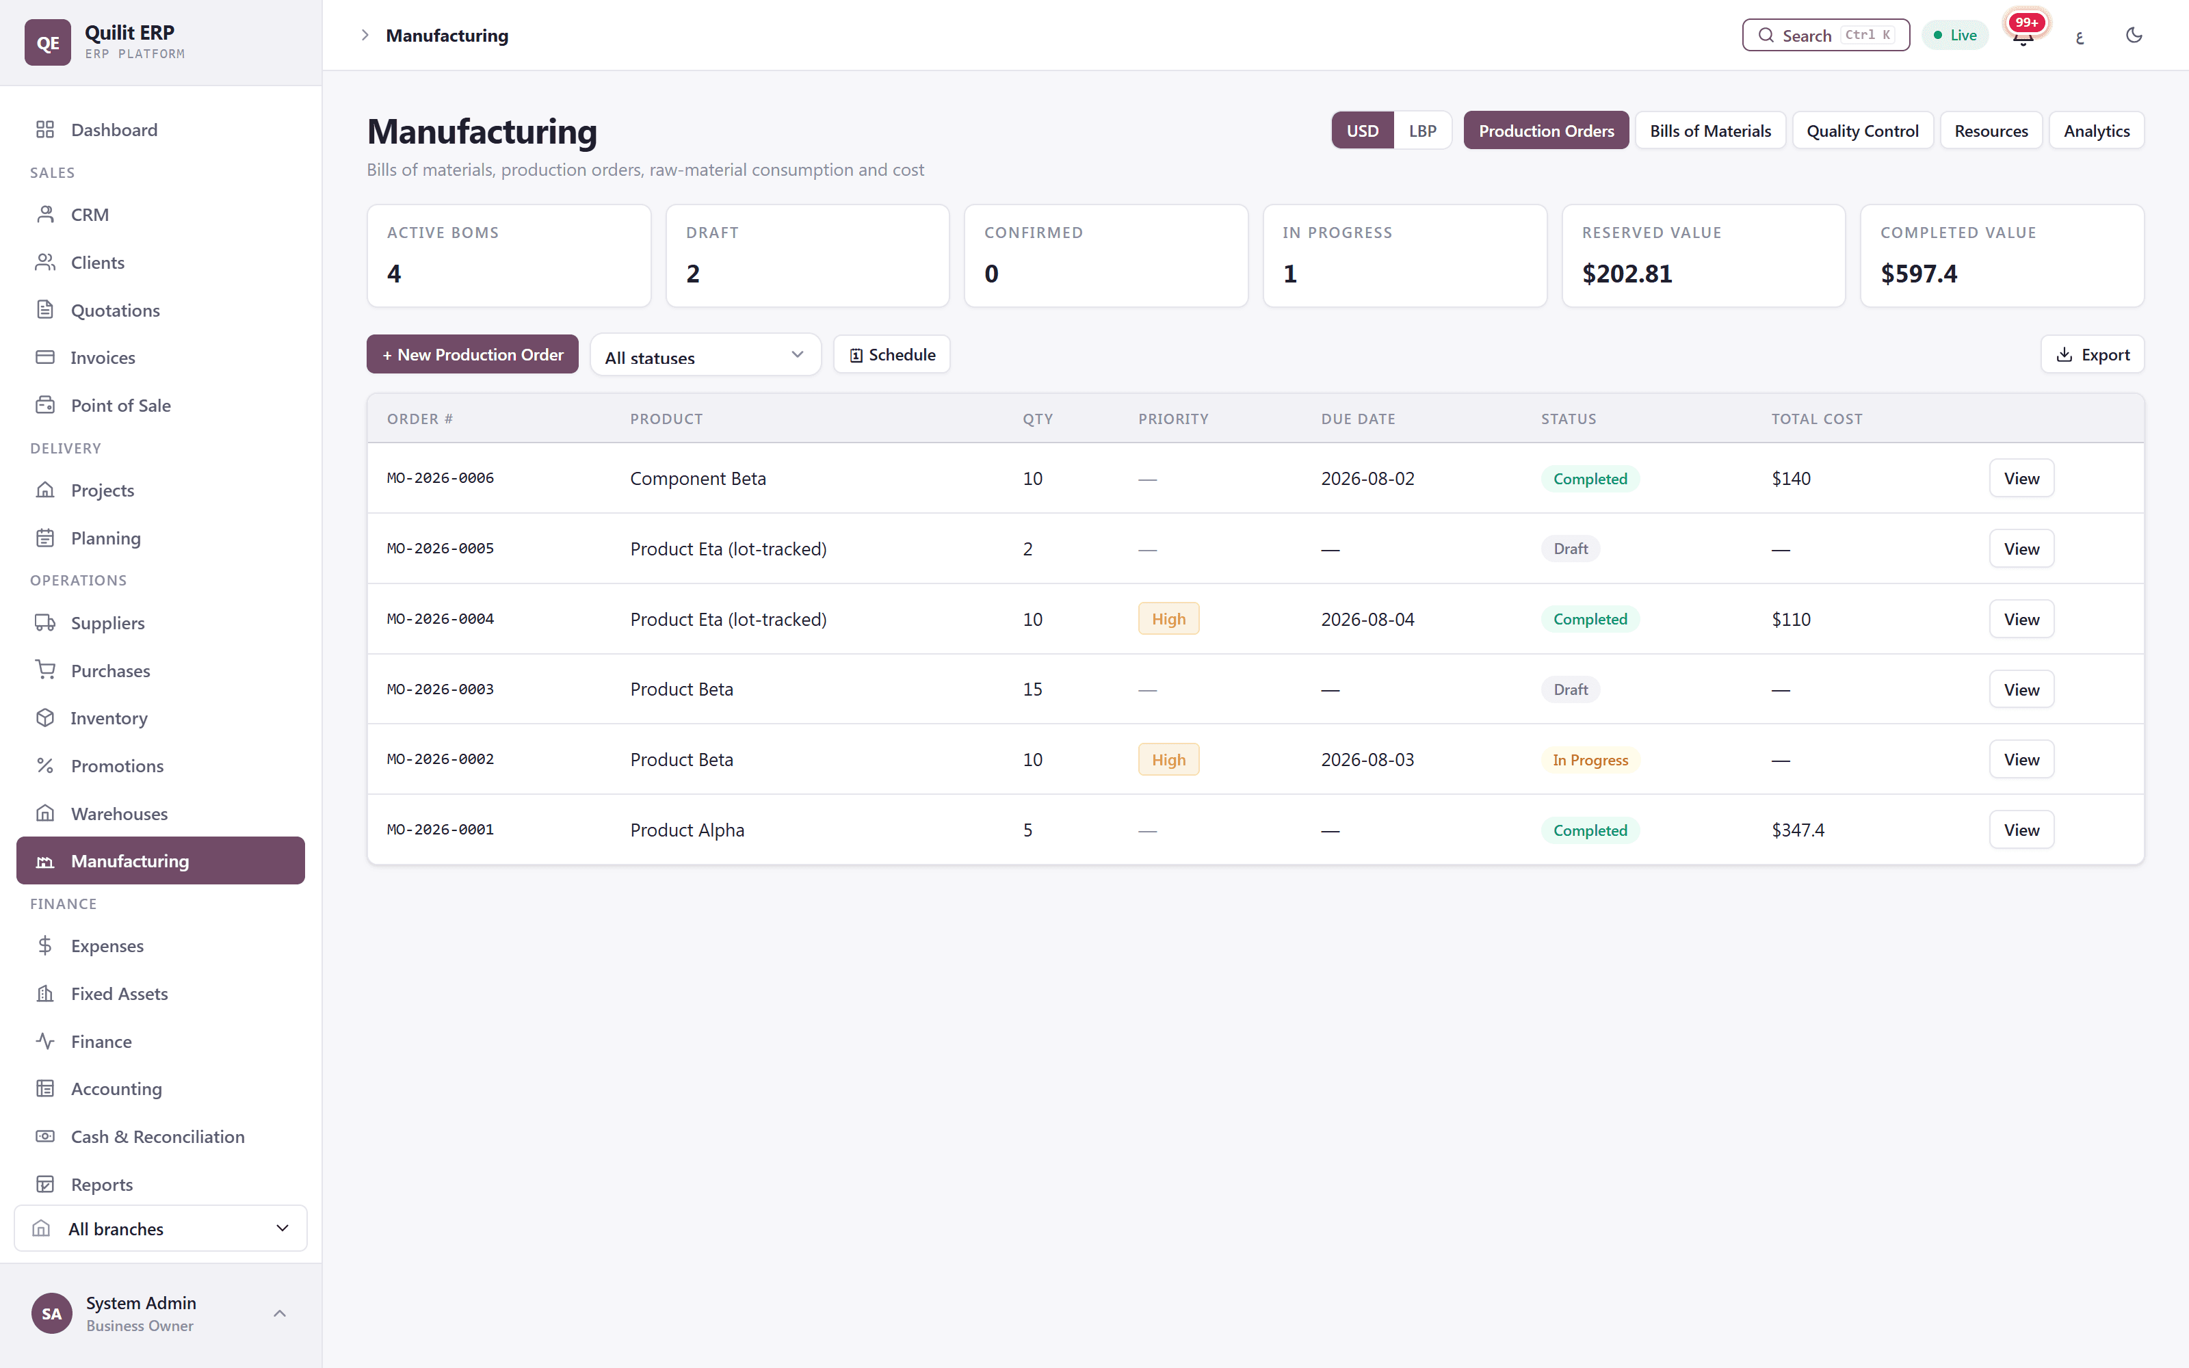Viewport: 2189px width, 1368px height.
Task: Click the Invoices card icon
Action: click(45, 357)
